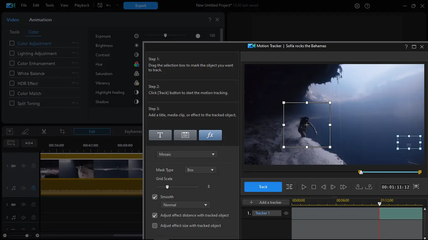428x240 pixels.
Task: Click the stop playback button
Action: (314, 187)
